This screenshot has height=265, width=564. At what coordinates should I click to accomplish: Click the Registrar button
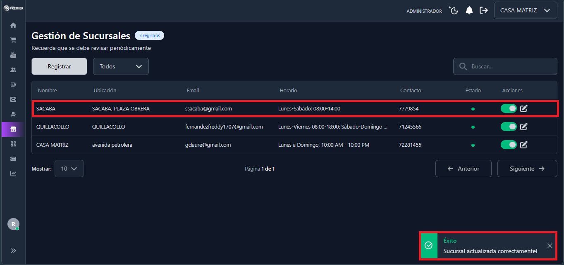point(59,66)
